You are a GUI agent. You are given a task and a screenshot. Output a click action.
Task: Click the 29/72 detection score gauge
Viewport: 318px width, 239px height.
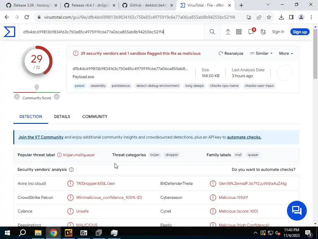coord(37,61)
